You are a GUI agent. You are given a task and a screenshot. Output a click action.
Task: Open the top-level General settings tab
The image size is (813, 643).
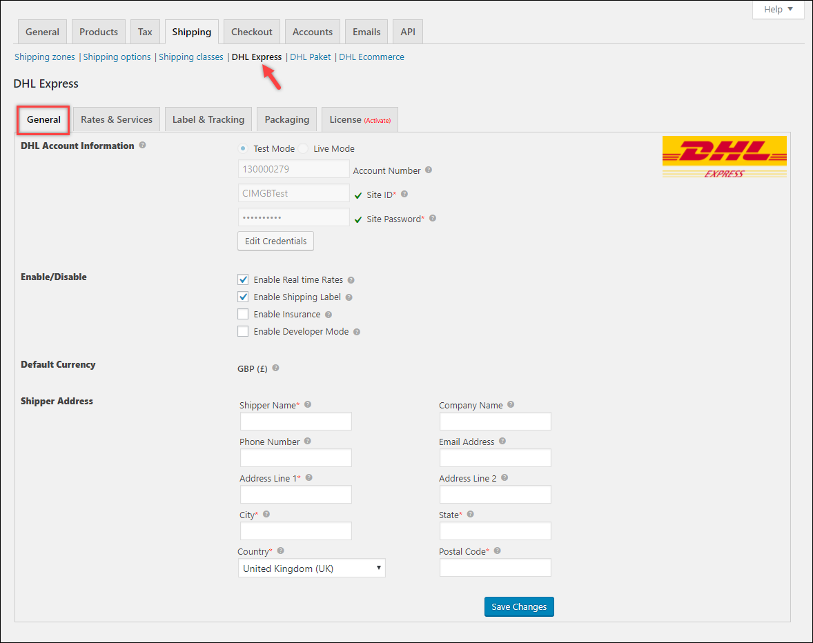(43, 32)
